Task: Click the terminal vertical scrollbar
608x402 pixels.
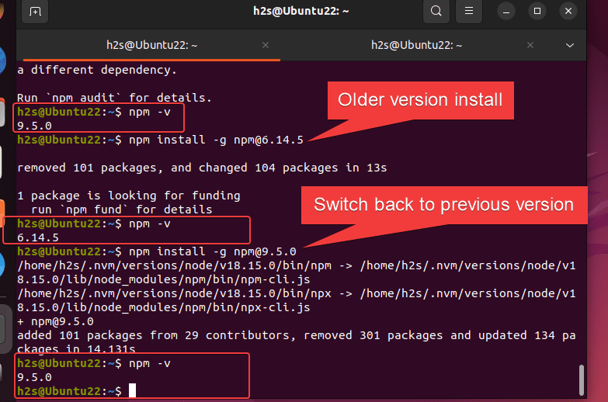Action: (582, 380)
